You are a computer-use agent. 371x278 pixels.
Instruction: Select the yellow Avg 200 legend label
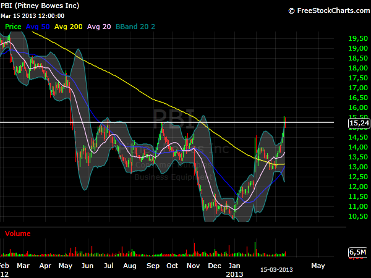(69, 27)
